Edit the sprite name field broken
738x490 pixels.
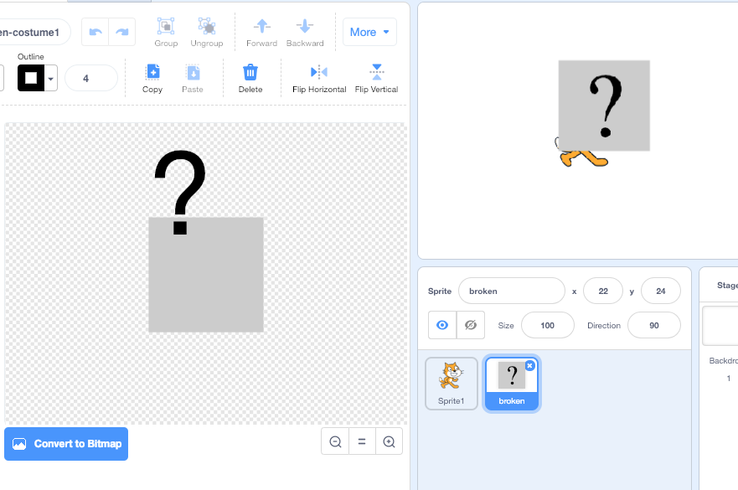point(512,291)
